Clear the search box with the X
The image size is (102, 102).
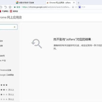[14, 27]
